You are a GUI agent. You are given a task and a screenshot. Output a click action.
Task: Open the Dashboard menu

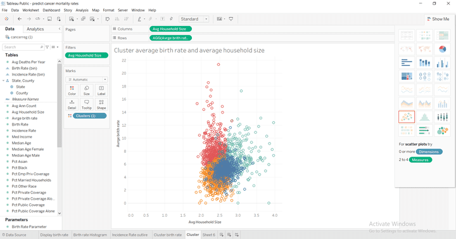point(51,10)
